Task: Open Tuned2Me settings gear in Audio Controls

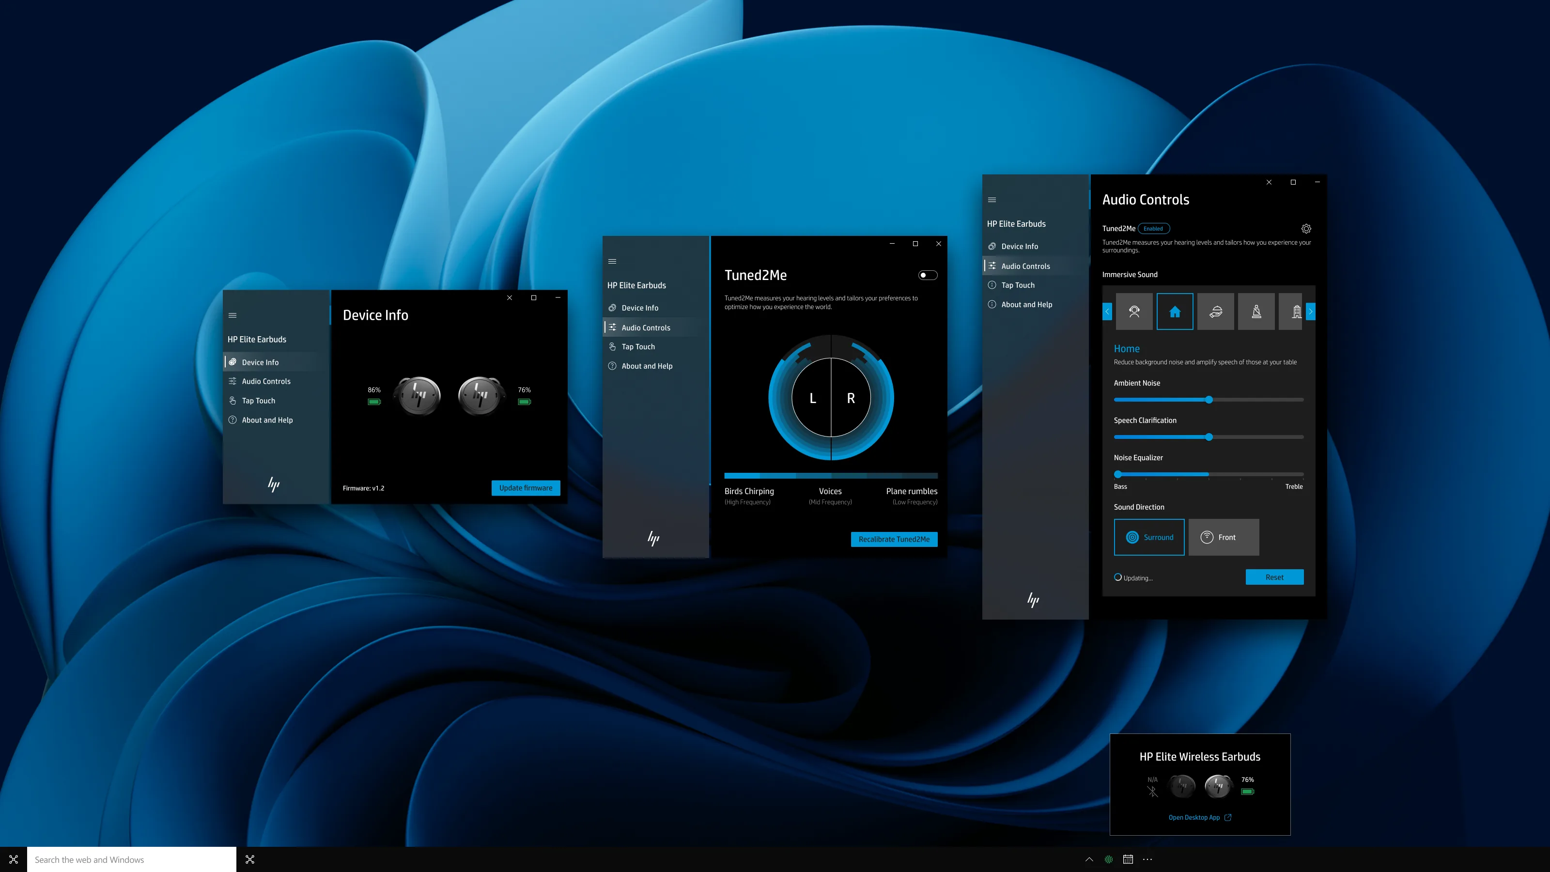Action: 1306,229
